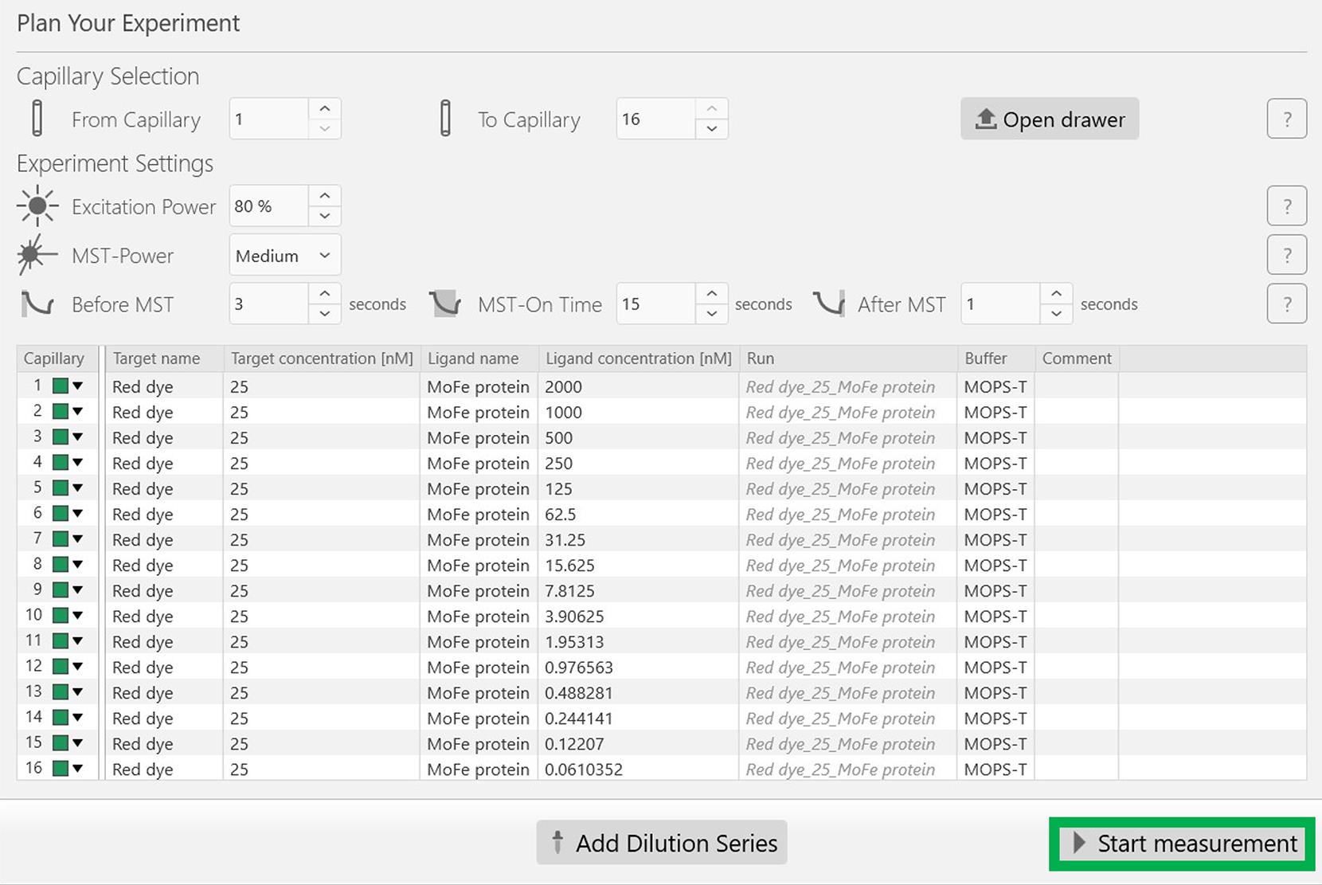Open help for Capillary Selection

point(1287,119)
